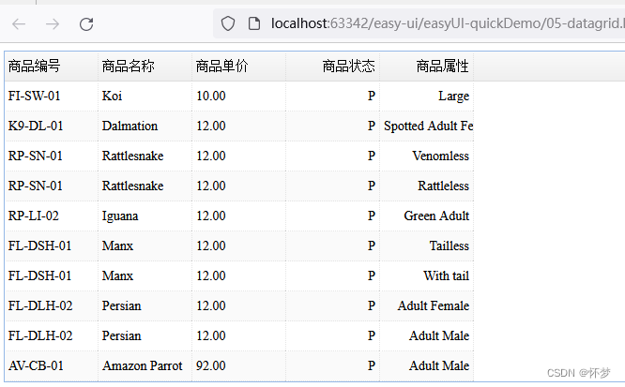625x387 pixels.
Task: Click the Spotted Adult Fe attribute cell
Action: point(426,127)
